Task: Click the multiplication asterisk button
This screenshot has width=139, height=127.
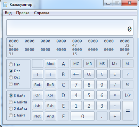Action: pyautogui.click(x=115, y=95)
